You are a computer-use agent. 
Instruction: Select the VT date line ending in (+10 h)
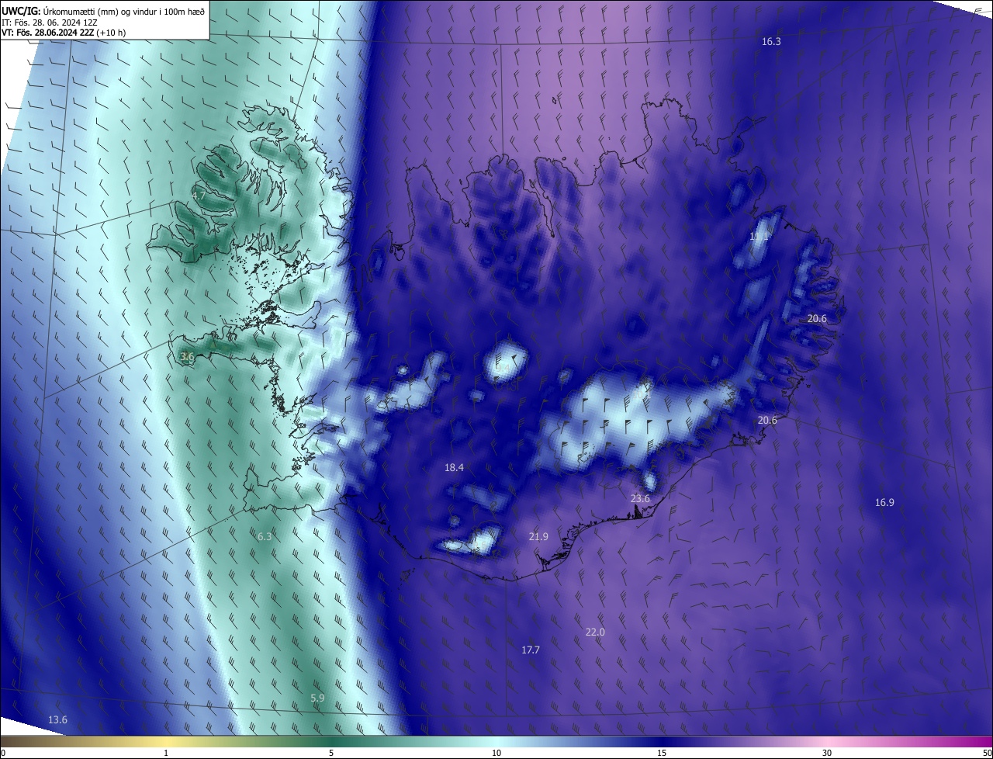click(x=64, y=33)
